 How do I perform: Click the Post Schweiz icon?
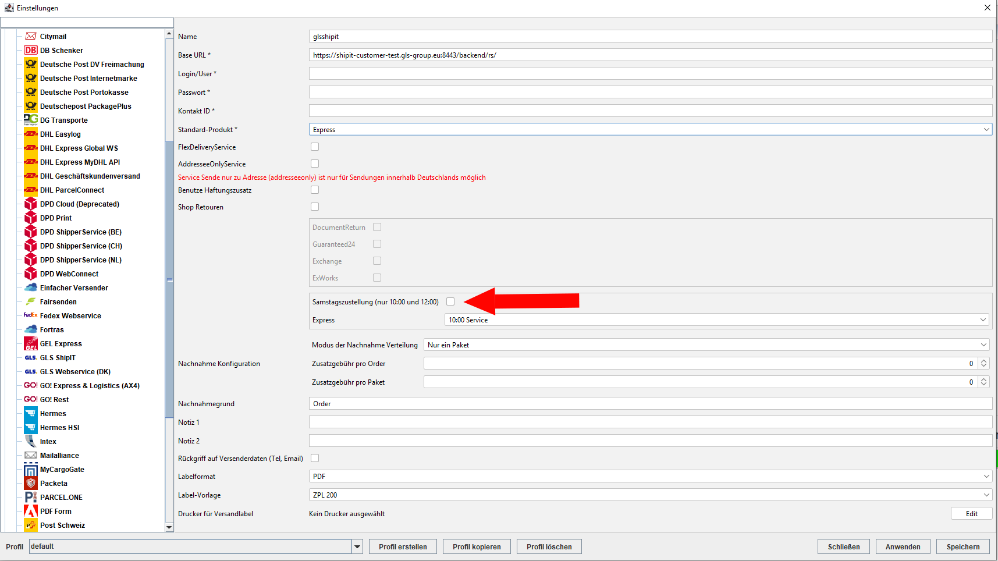[31, 525]
